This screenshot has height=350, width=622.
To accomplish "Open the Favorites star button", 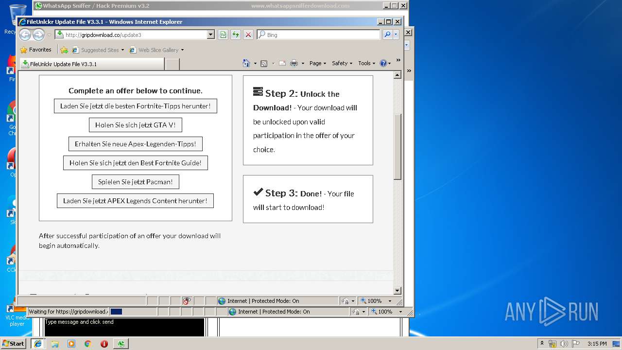I will click(35, 50).
